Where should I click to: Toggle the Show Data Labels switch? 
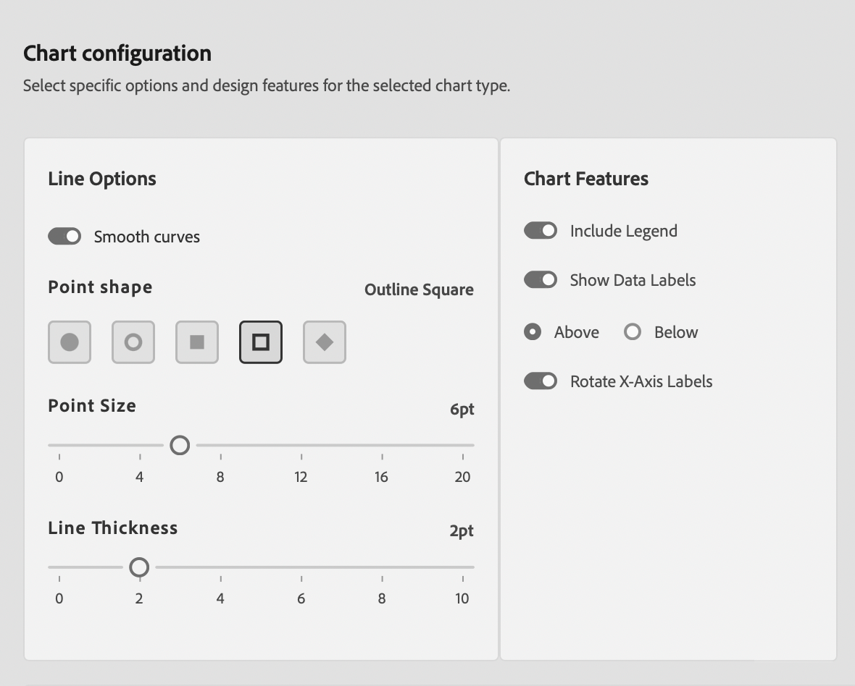[x=541, y=280]
